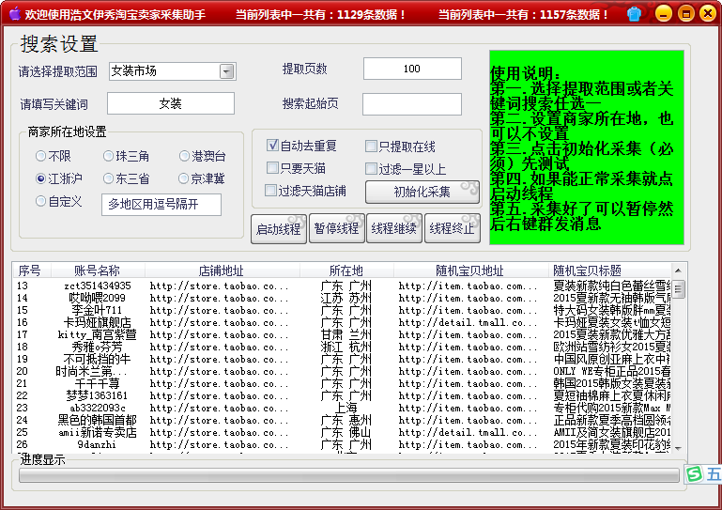Close the window with X button

click(x=708, y=13)
